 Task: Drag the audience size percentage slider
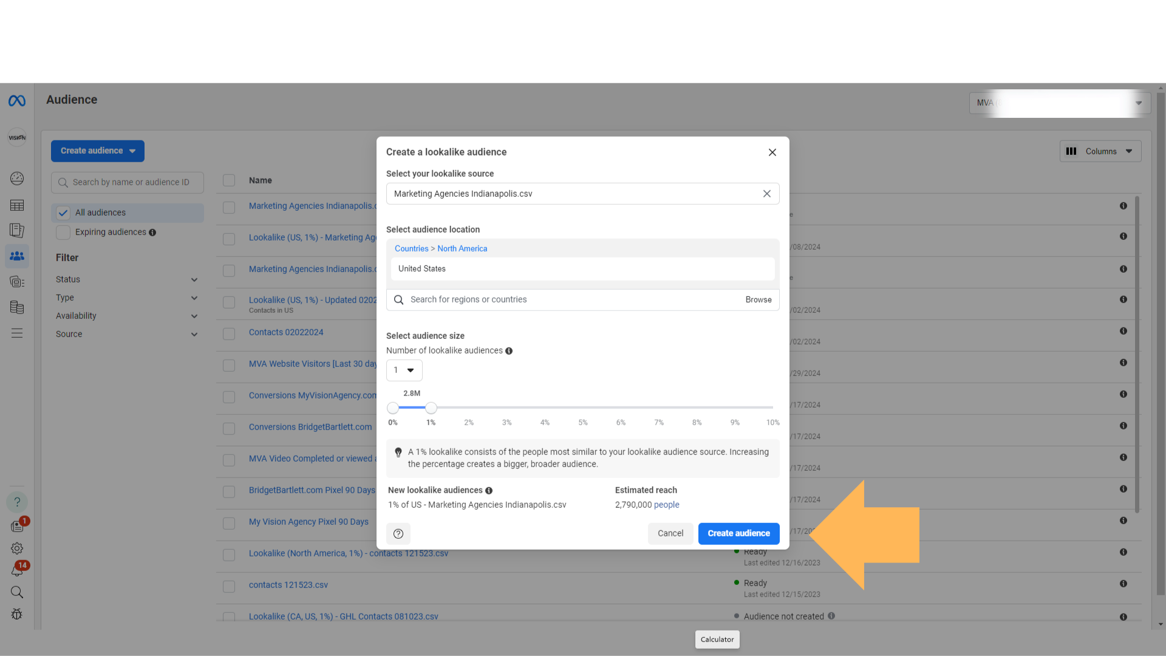pos(431,408)
